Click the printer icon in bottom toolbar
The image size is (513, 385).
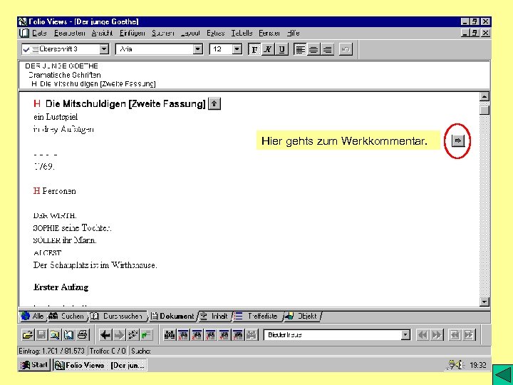pyautogui.click(x=83, y=334)
